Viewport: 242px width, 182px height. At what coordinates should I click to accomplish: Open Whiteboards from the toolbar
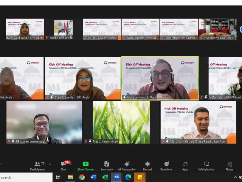tap(206, 166)
